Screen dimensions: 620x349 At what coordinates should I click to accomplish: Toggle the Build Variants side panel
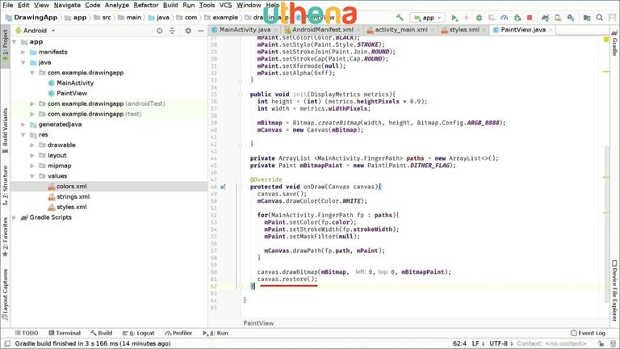point(5,130)
